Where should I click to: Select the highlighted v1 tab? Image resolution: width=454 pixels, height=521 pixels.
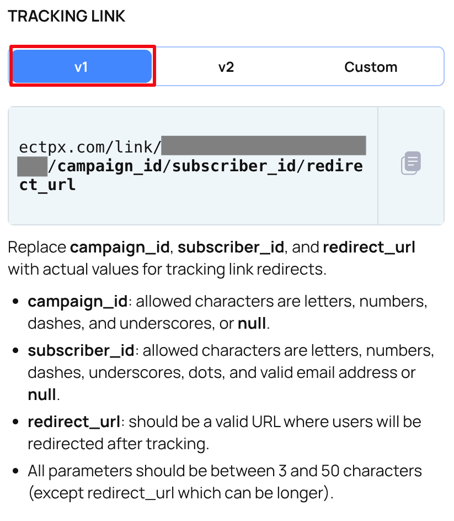point(82,66)
